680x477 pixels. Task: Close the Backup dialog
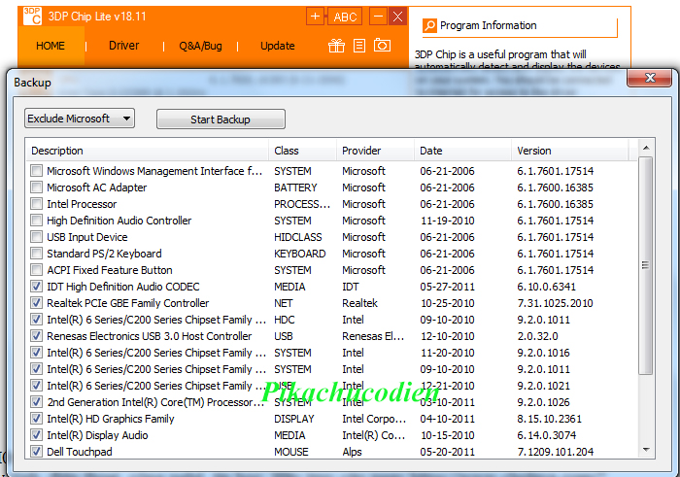tap(650, 78)
